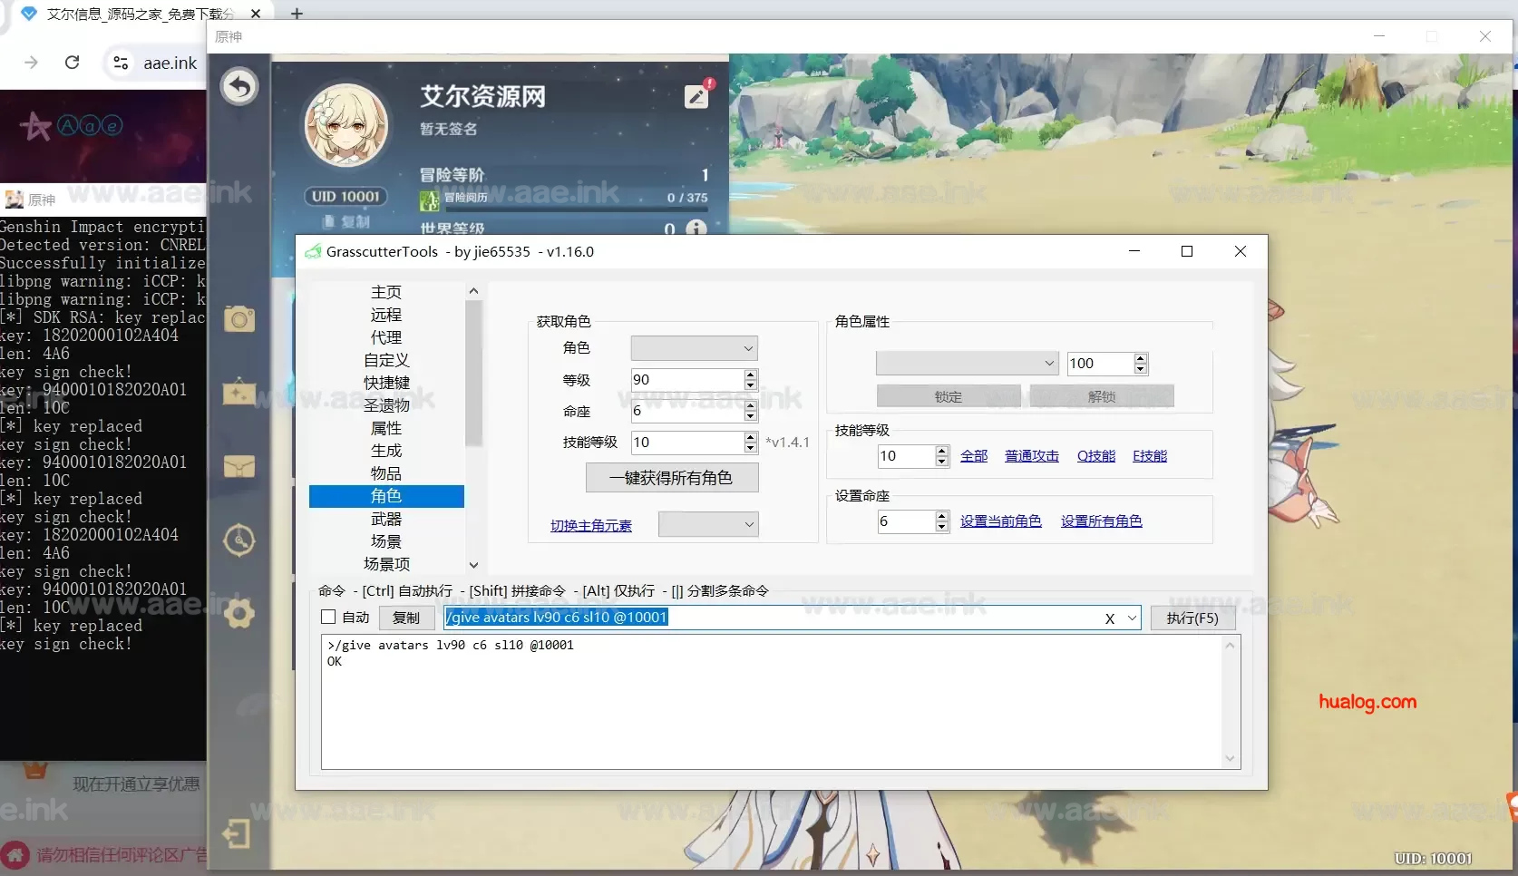Click the exit door icon in sidebar

pyautogui.click(x=237, y=832)
